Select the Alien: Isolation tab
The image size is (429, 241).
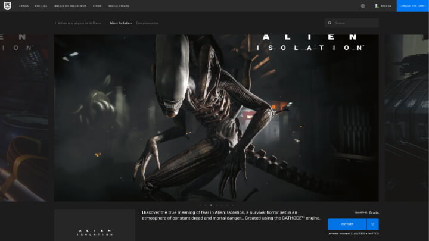tap(120, 23)
